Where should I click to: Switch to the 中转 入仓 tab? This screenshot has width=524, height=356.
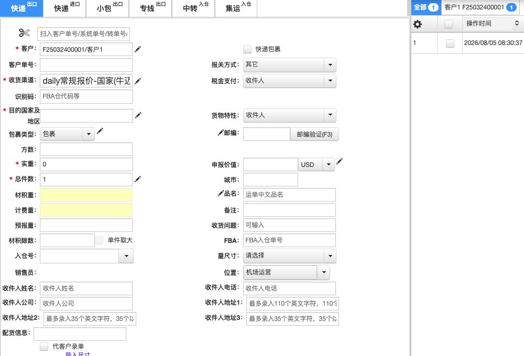click(x=193, y=8)
